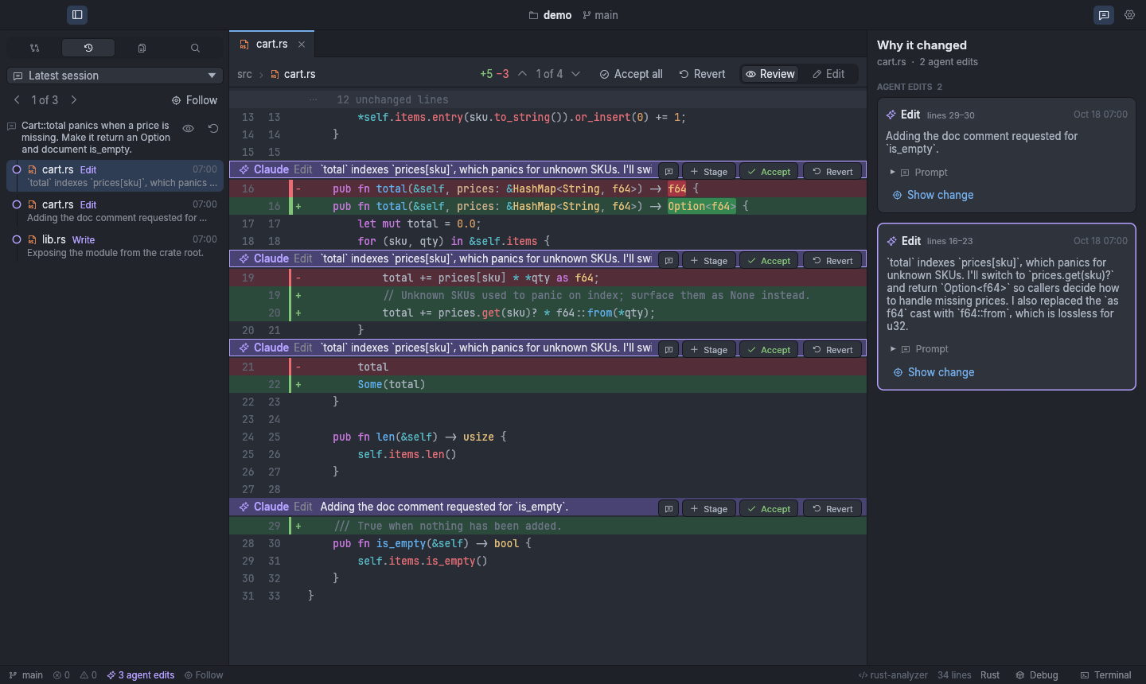This screenshot has width=1146, height=684.
Task: Select the cart.rs editor tab
Action: pyautogui.click(x=271, y=44)
